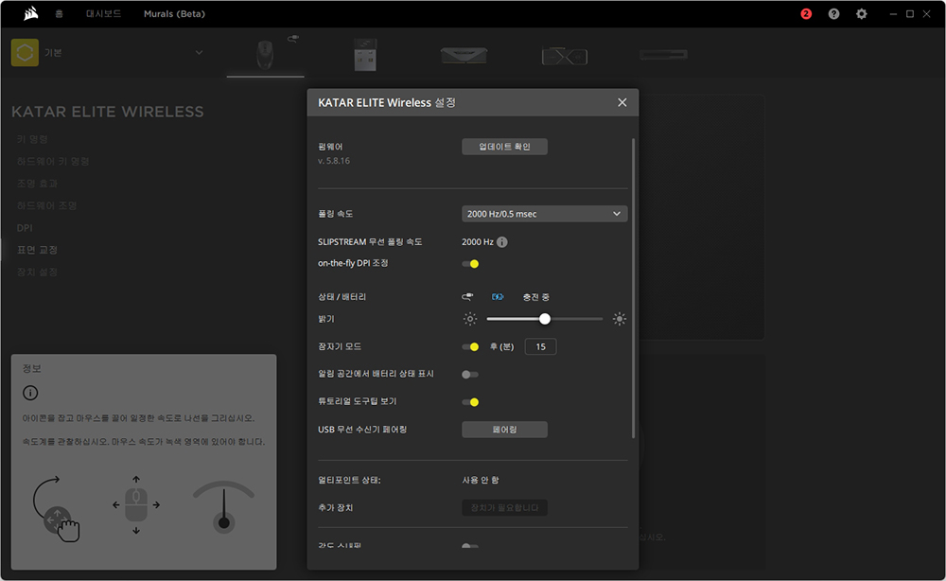Viewport: 946px width, 581px height.
Task: Click the settings dialog vertical scrollbar
Action: point(633,289)
